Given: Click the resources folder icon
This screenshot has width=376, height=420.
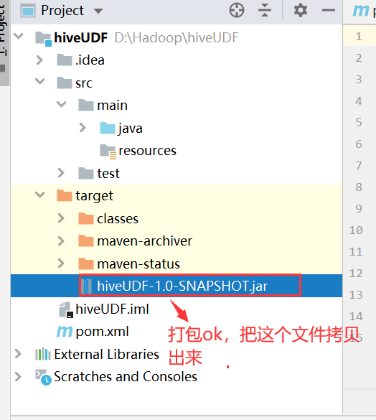Looking at the screenshot, I should [108, 151].
